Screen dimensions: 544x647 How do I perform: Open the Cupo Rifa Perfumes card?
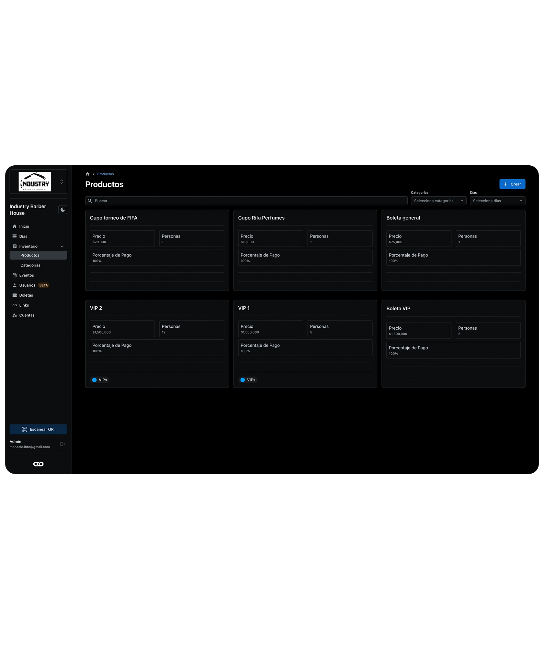[305, 250]
